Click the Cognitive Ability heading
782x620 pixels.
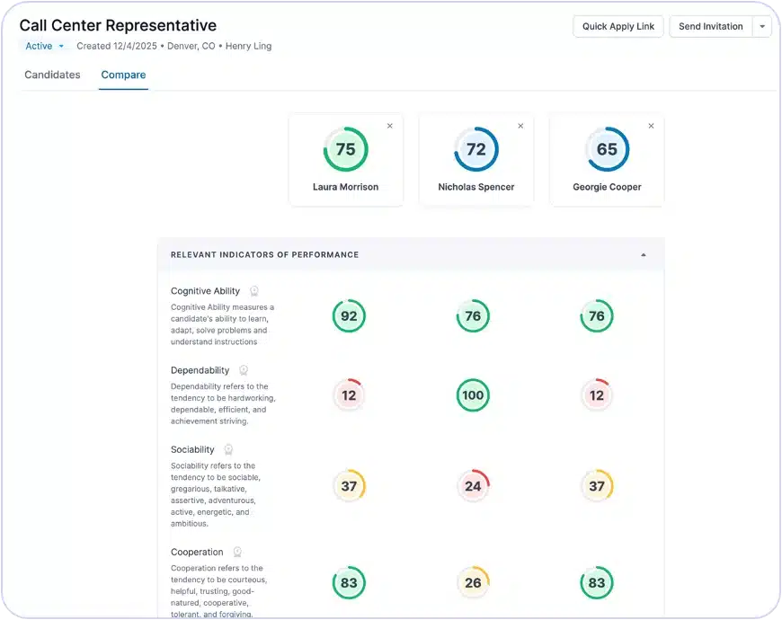click(205, 291)
